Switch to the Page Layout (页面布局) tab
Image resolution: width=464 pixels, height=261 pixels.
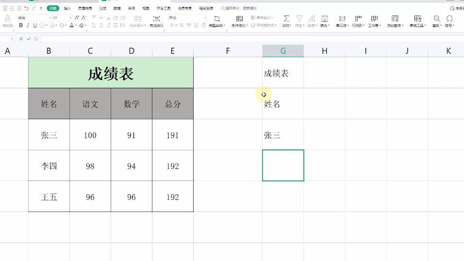click(x=85, y=8)
